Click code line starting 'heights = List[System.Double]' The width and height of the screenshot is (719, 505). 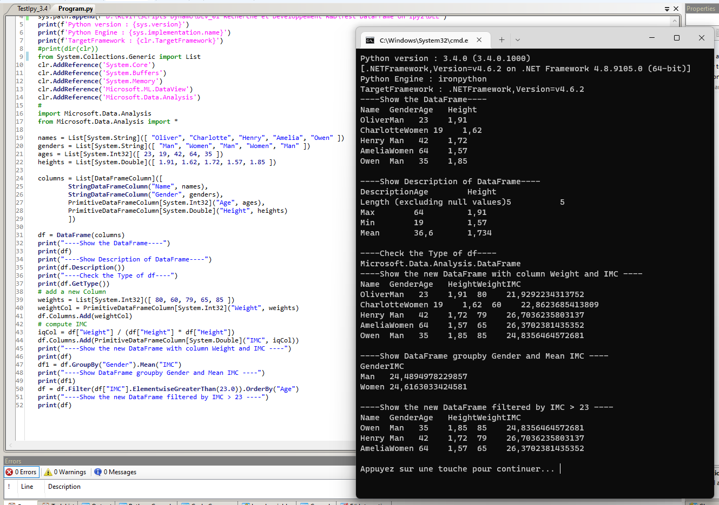157,162
